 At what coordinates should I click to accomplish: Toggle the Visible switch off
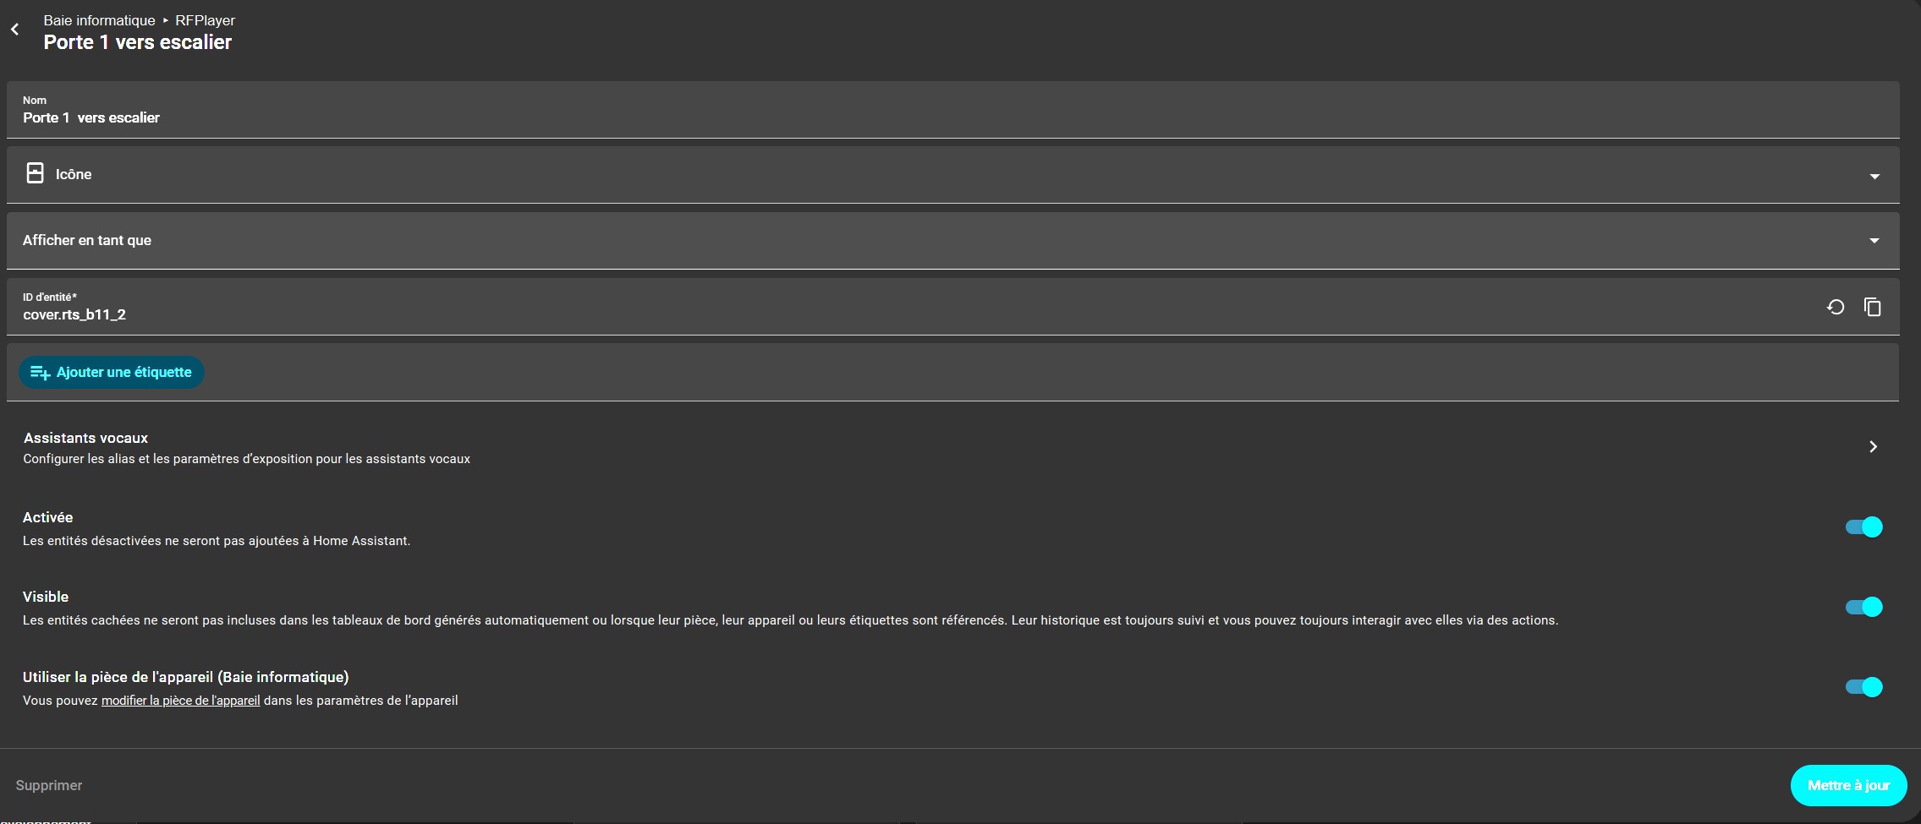tap(1863, 607)
